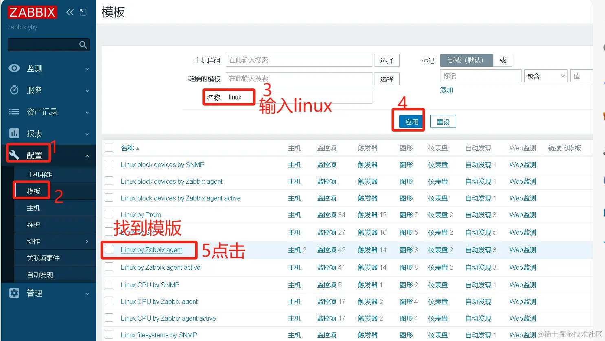
Task: Open Linux by Zabbix agent template
Action: 152,250
